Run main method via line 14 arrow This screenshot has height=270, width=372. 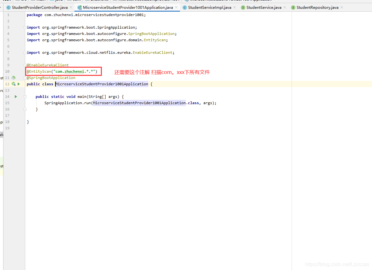tap(16, 97)
